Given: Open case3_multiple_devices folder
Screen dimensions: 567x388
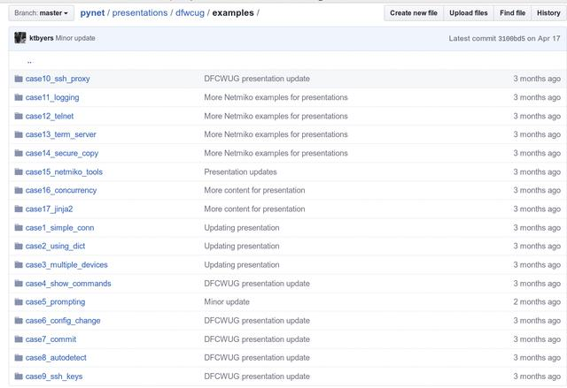Looking at the screenshot, I should [x=66, y=265].
